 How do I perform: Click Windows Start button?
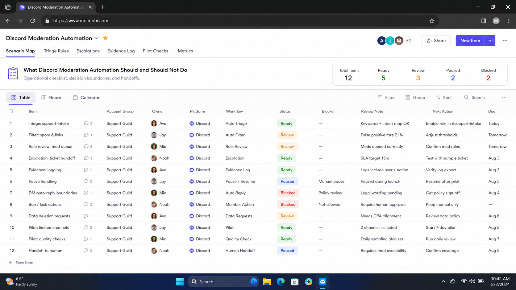click(180, 282)
